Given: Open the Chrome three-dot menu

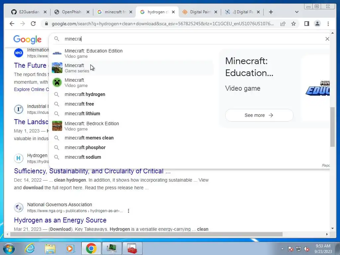Looking at the screenshot, I should [x=328, y=24].
